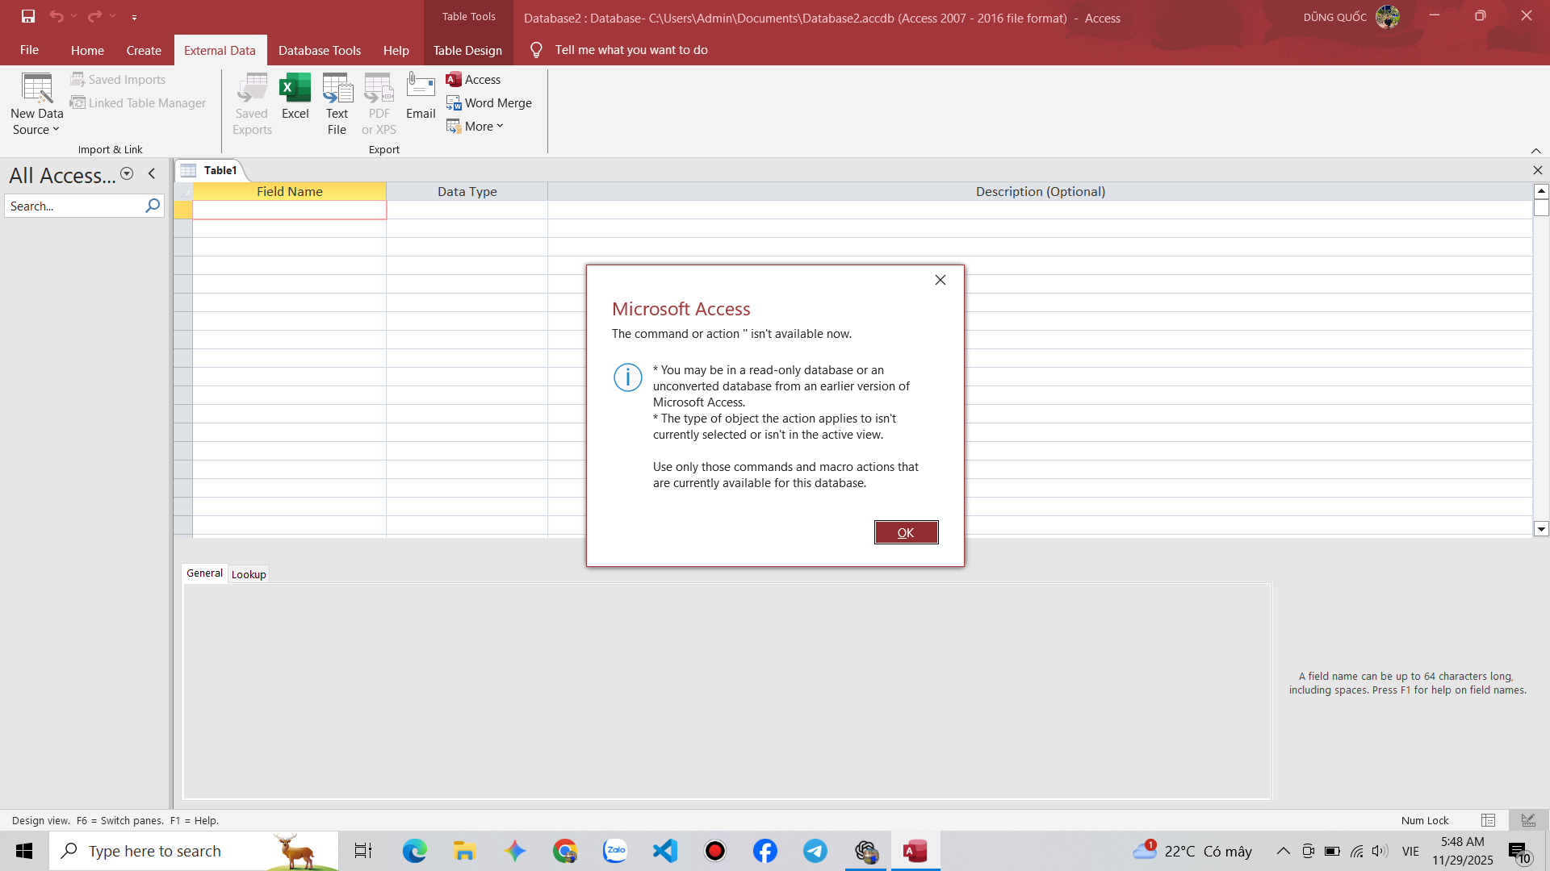This screenshot has height=871, width=1550.
Task: Switch to Design view via the status bar icon
Action: (1528, 820)
